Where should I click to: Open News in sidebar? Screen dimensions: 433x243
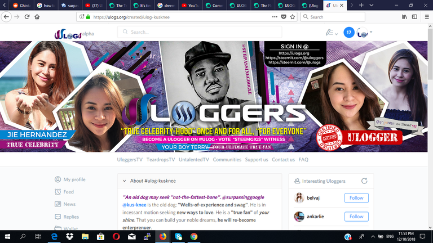65,204
